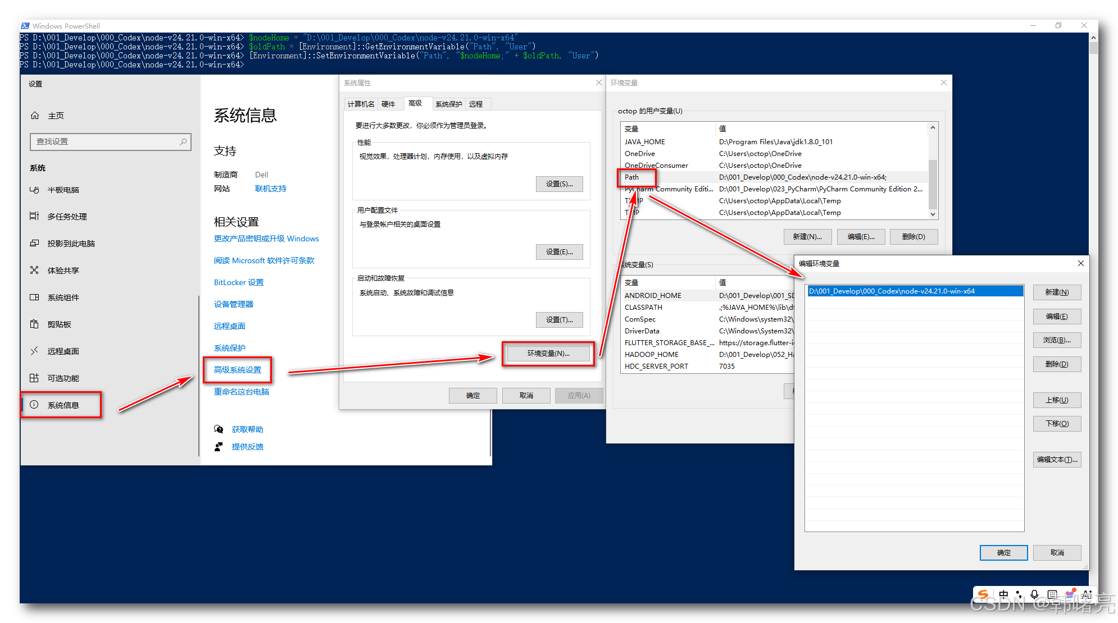1118x623 pixels.
Task: Open BitLocker 设置 link
Action: 239,282
